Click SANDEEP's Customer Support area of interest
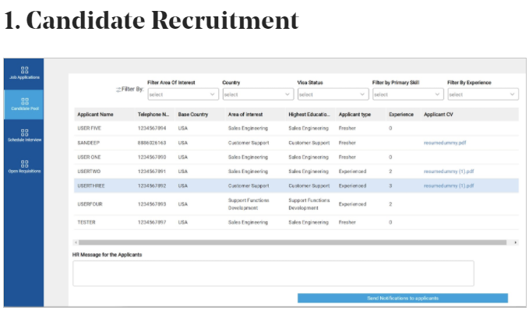Viewport: 529px width, 311px height. (x=249, y=143)
